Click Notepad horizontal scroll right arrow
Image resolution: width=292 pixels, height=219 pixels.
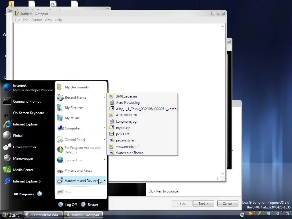(218, 179)
